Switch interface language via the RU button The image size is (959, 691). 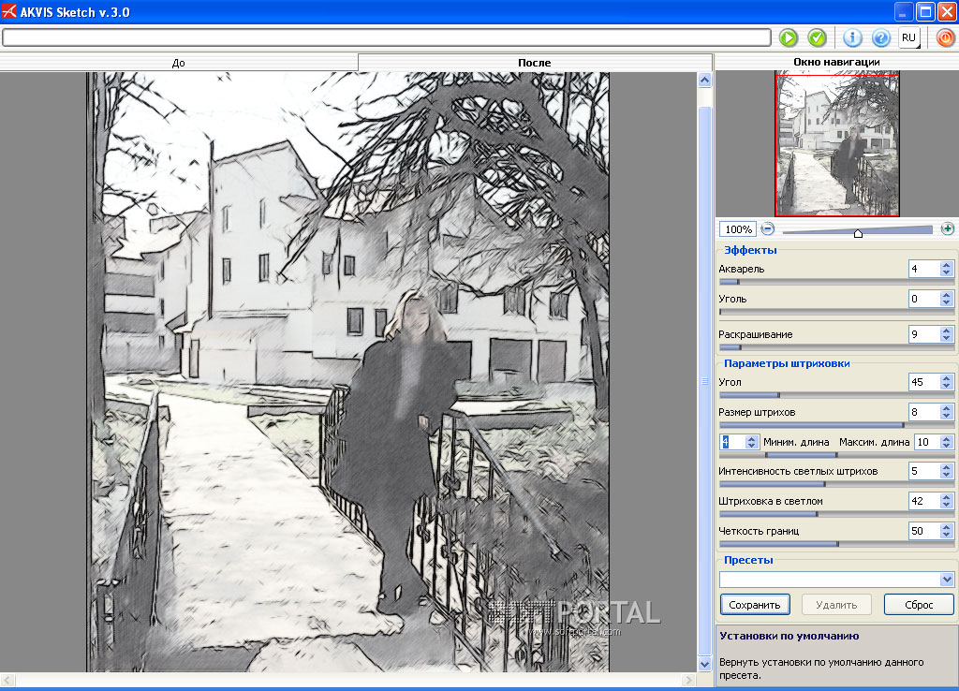coord(907,37)
